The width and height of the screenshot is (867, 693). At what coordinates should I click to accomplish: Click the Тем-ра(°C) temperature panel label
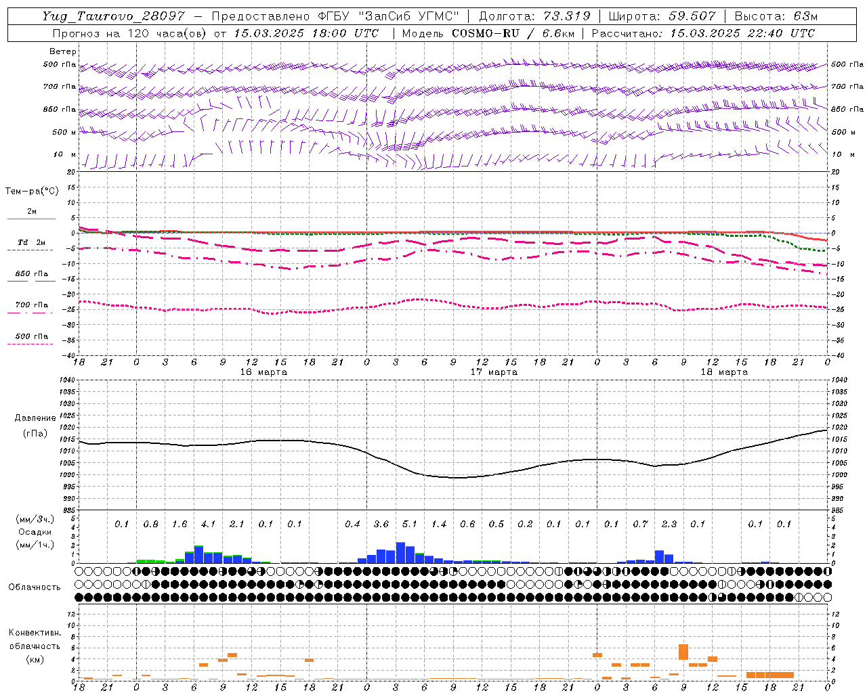point(32,192)
